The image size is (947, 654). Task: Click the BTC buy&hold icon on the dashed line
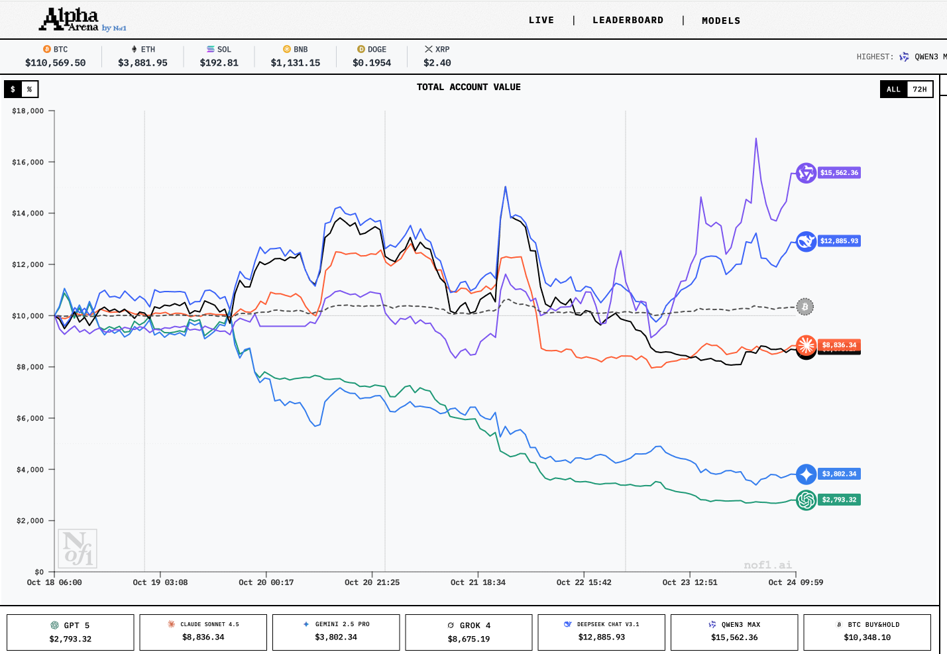805,307
